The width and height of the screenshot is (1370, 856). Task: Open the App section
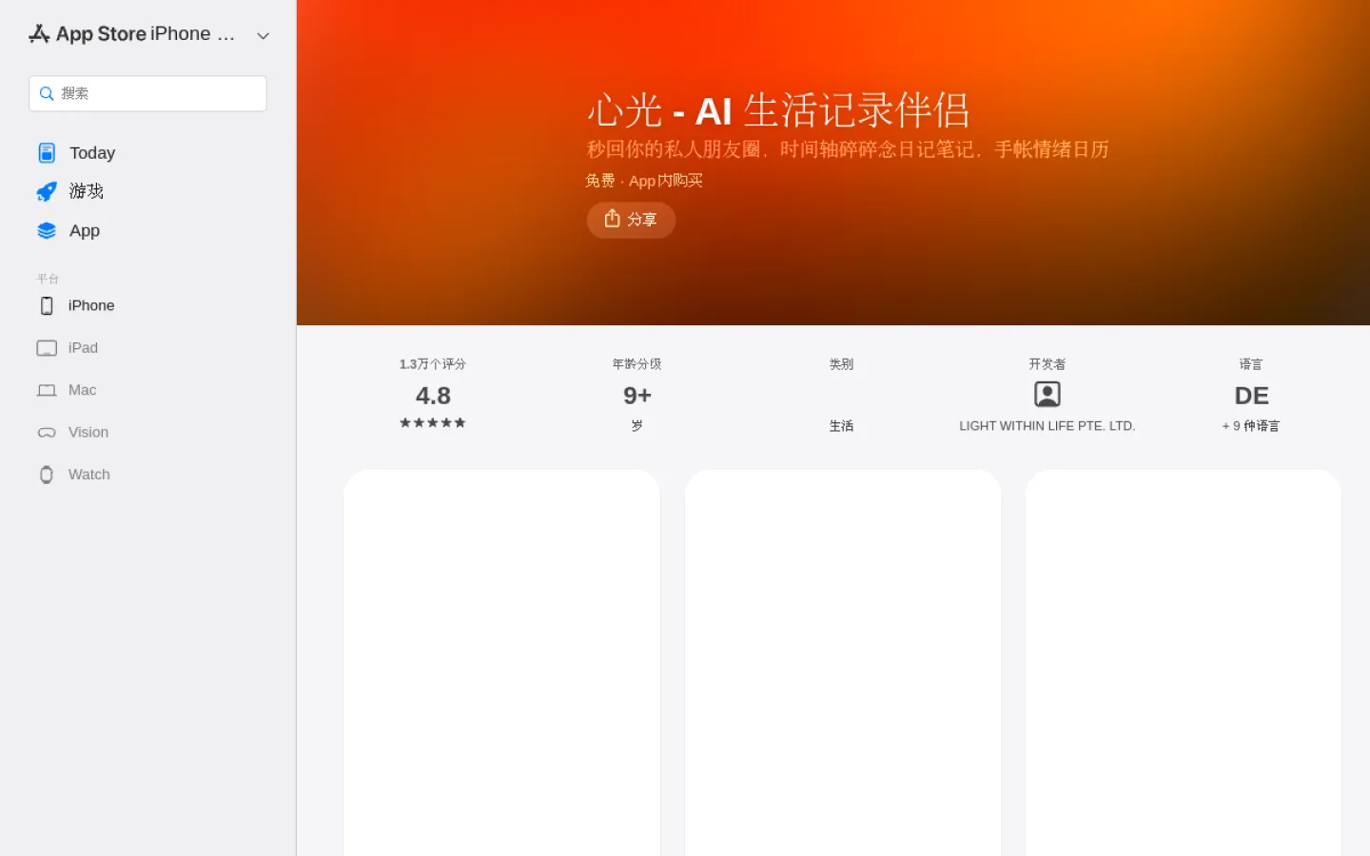(85, 230)
